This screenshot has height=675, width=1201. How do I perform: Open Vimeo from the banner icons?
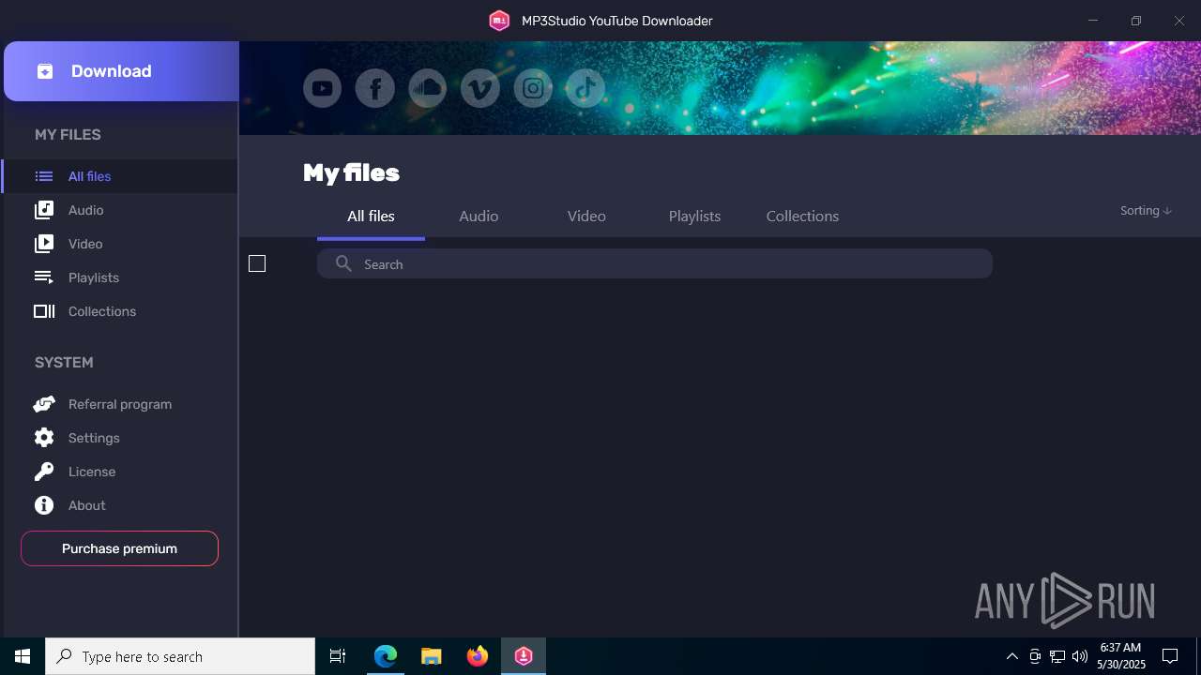click(479, 89)
